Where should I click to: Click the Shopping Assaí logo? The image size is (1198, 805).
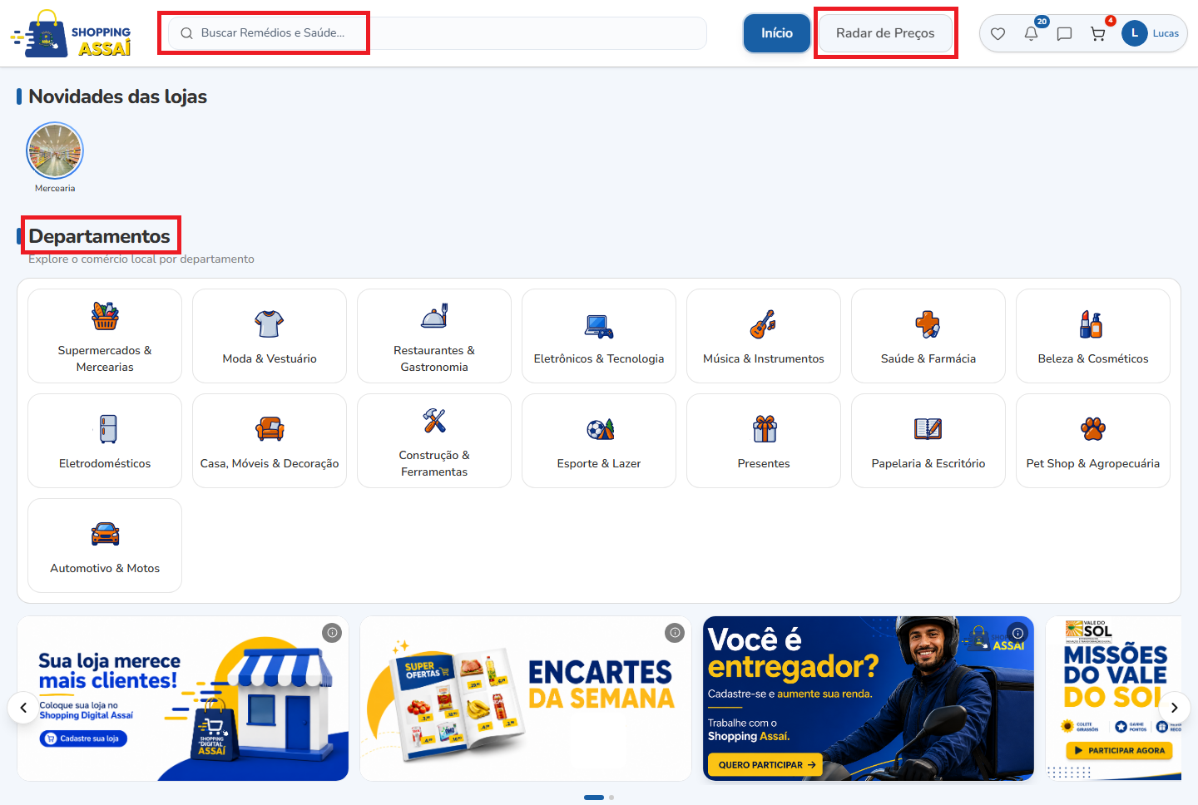(71, 34)
